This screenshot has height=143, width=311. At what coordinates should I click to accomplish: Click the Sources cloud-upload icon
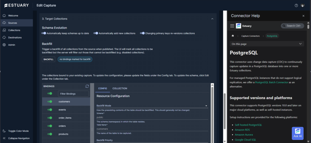point(4,23)
